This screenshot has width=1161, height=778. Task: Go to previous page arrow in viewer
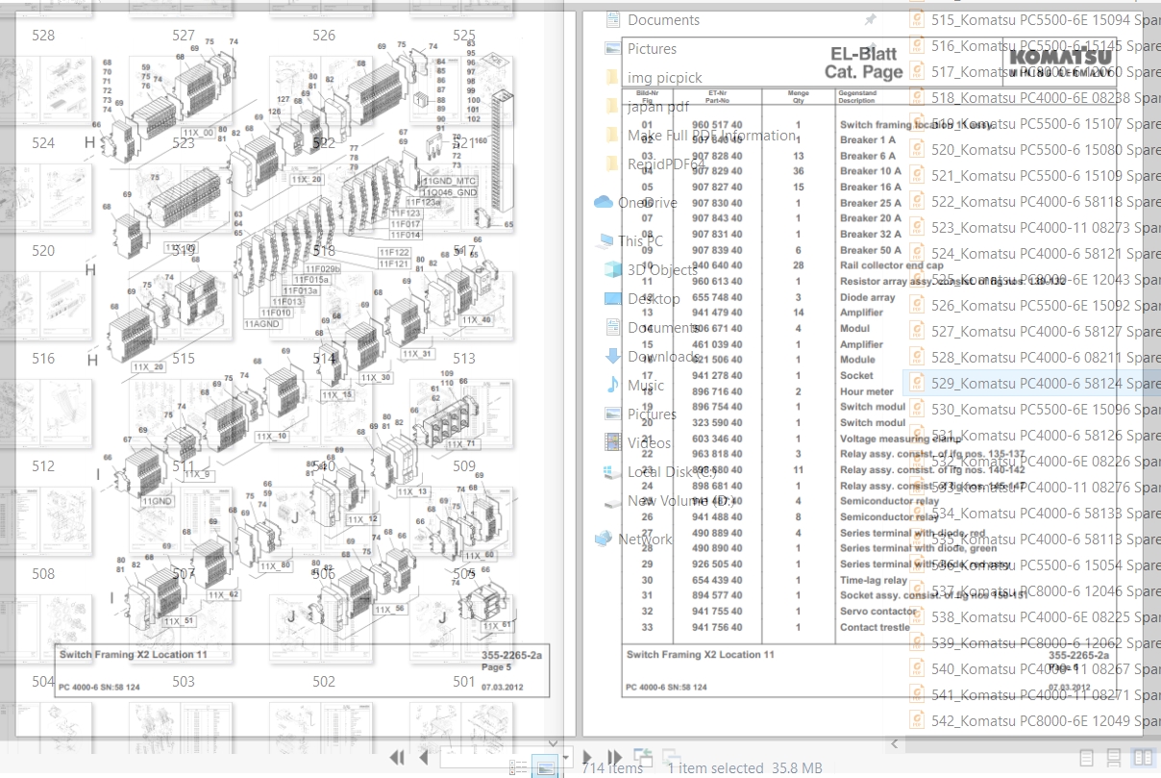point(424,758)
